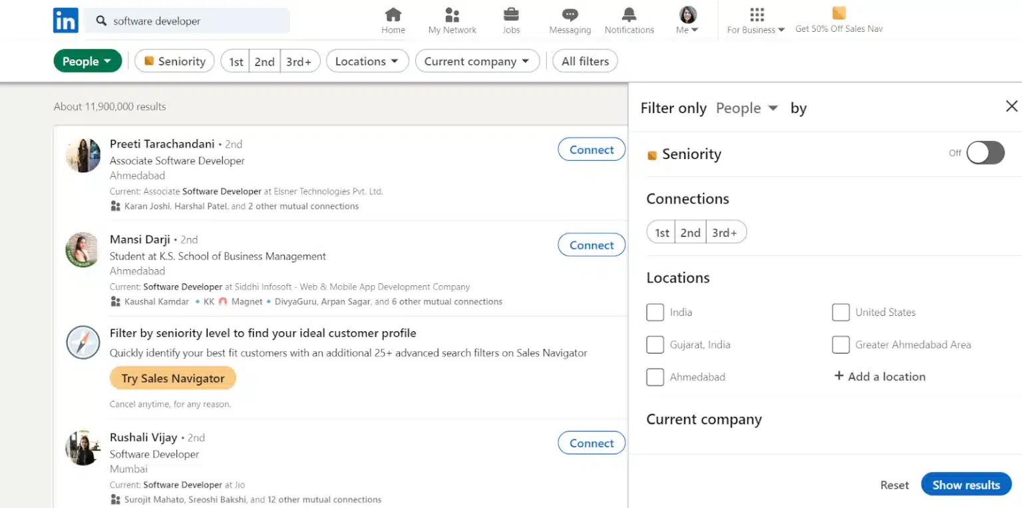Select the 3rd+ connection filter in top bar
The width and height of the screenshot is (1022, 508).
point(300,61)
